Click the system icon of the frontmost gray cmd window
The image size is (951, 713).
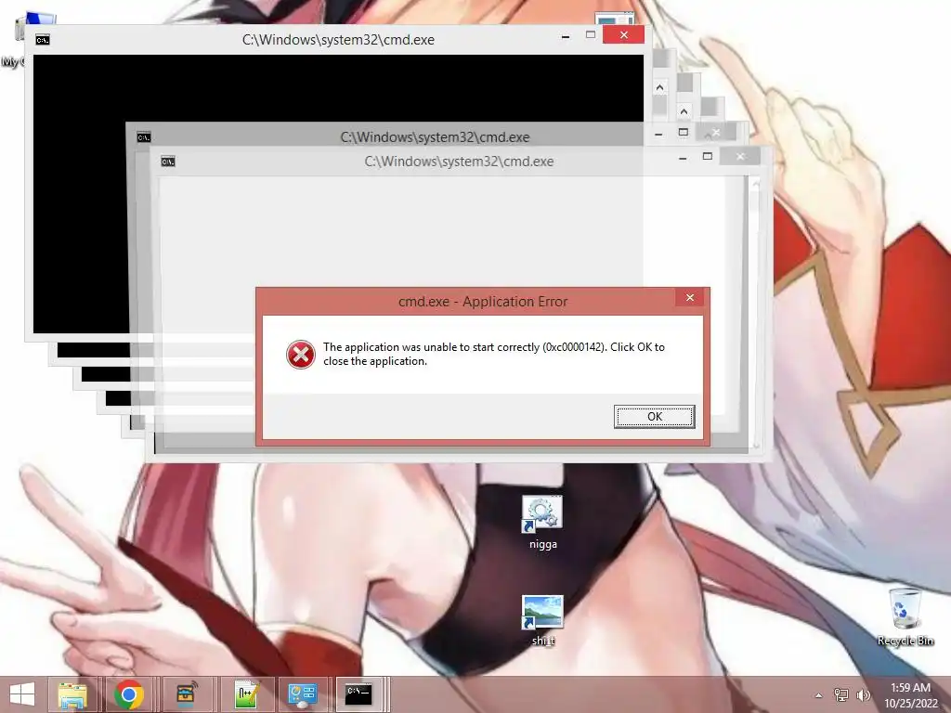click(168, 162)
